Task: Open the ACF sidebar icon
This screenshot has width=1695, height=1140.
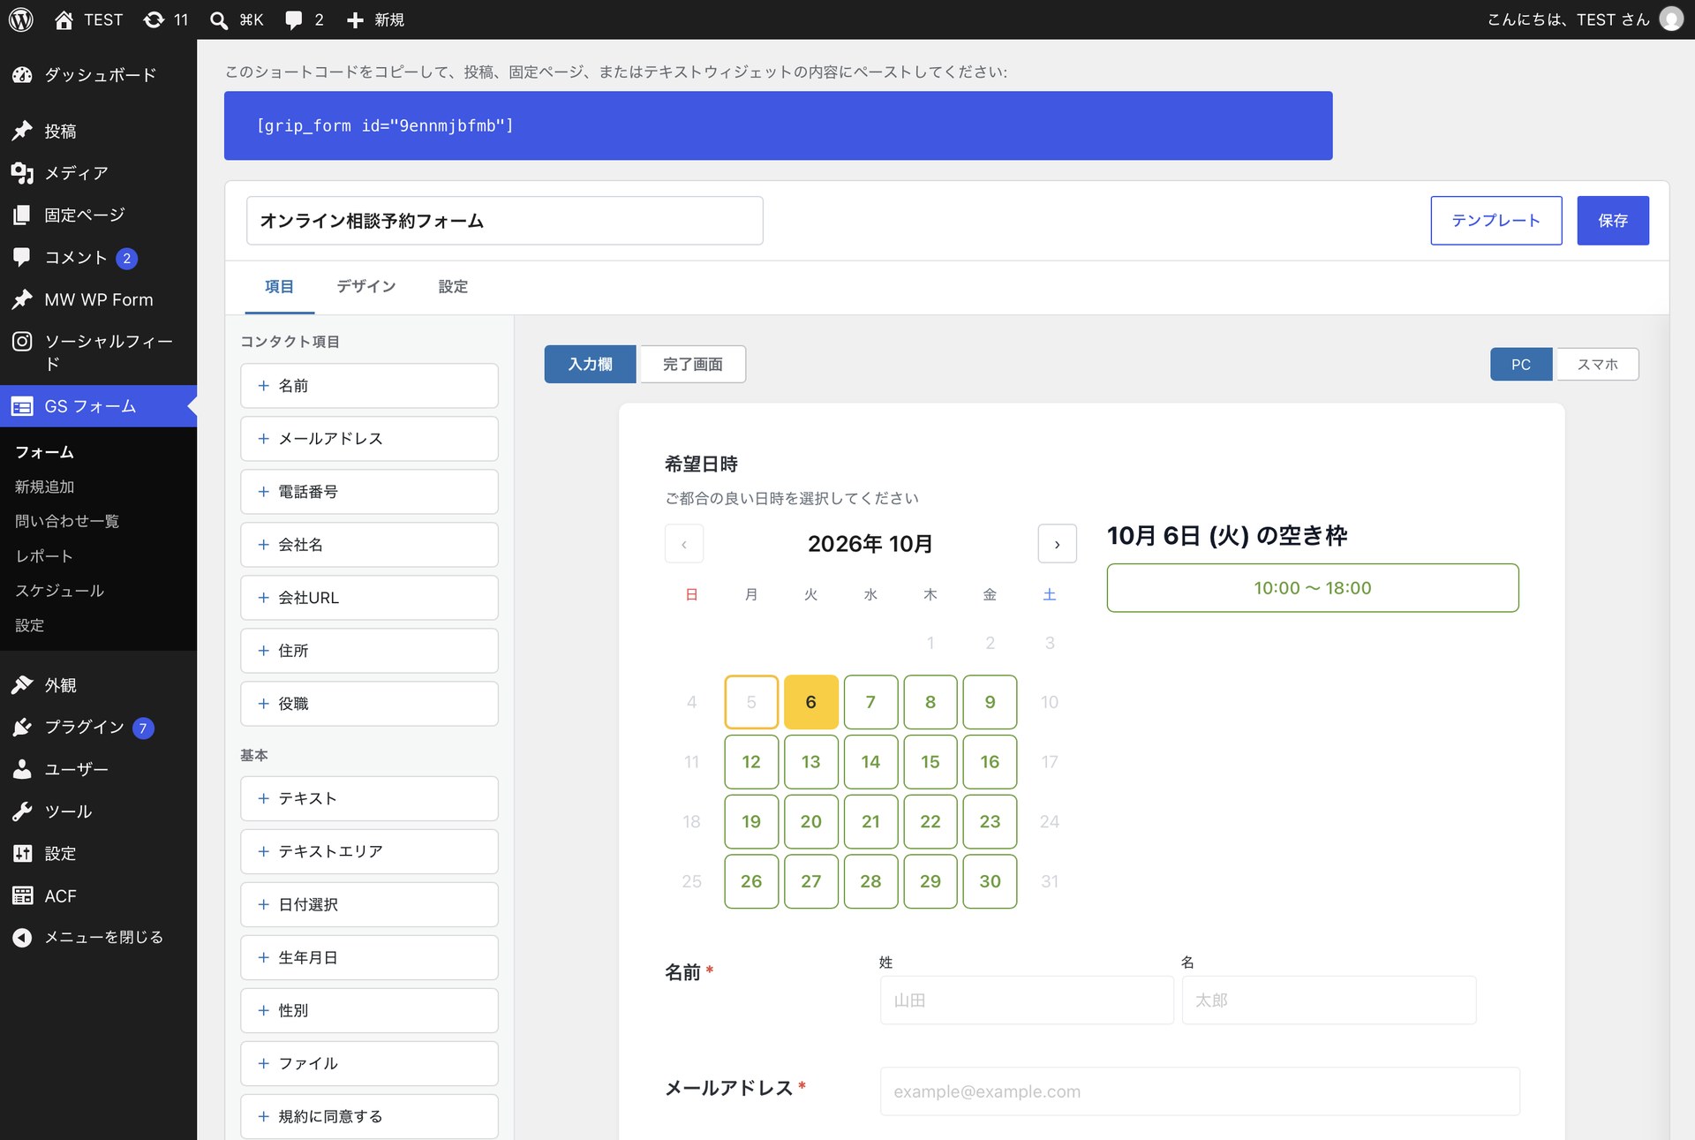Action: 22,895
